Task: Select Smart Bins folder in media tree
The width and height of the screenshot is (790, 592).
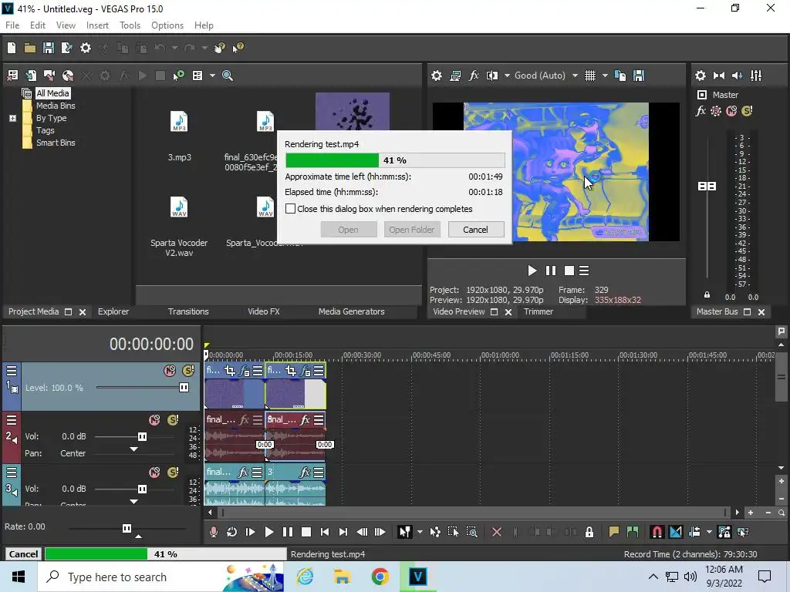Action: [x=56, y=143]
